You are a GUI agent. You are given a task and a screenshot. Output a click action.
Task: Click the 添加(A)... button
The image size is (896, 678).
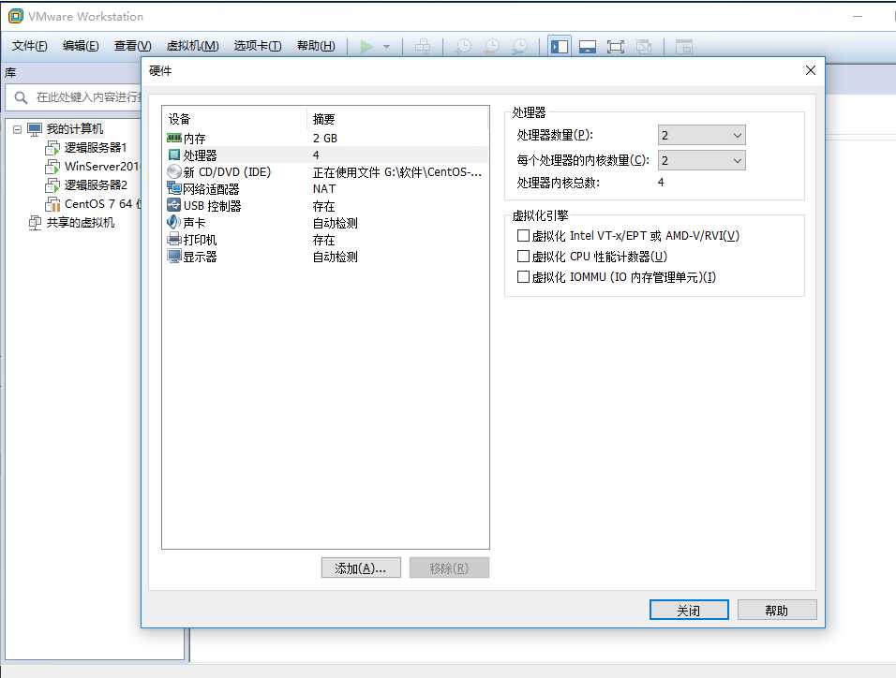point(361,567)
